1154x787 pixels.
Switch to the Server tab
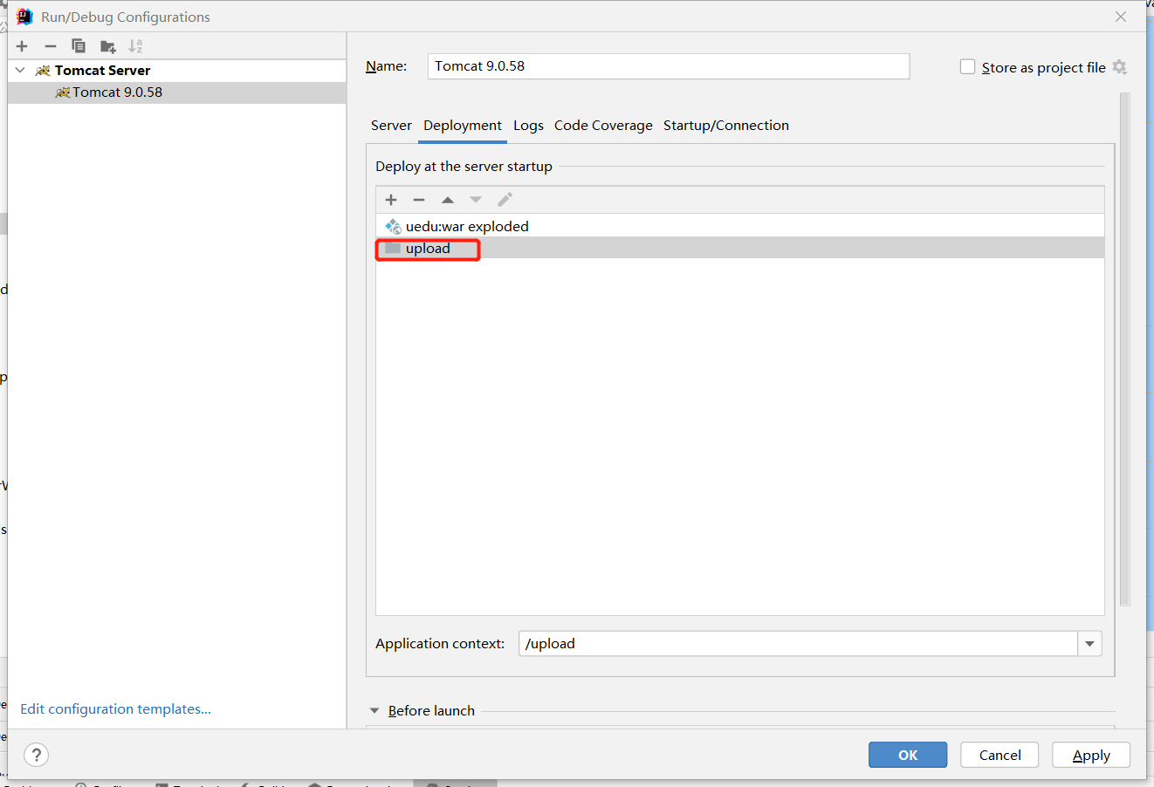pyautogui.click(x=391, y=126)
